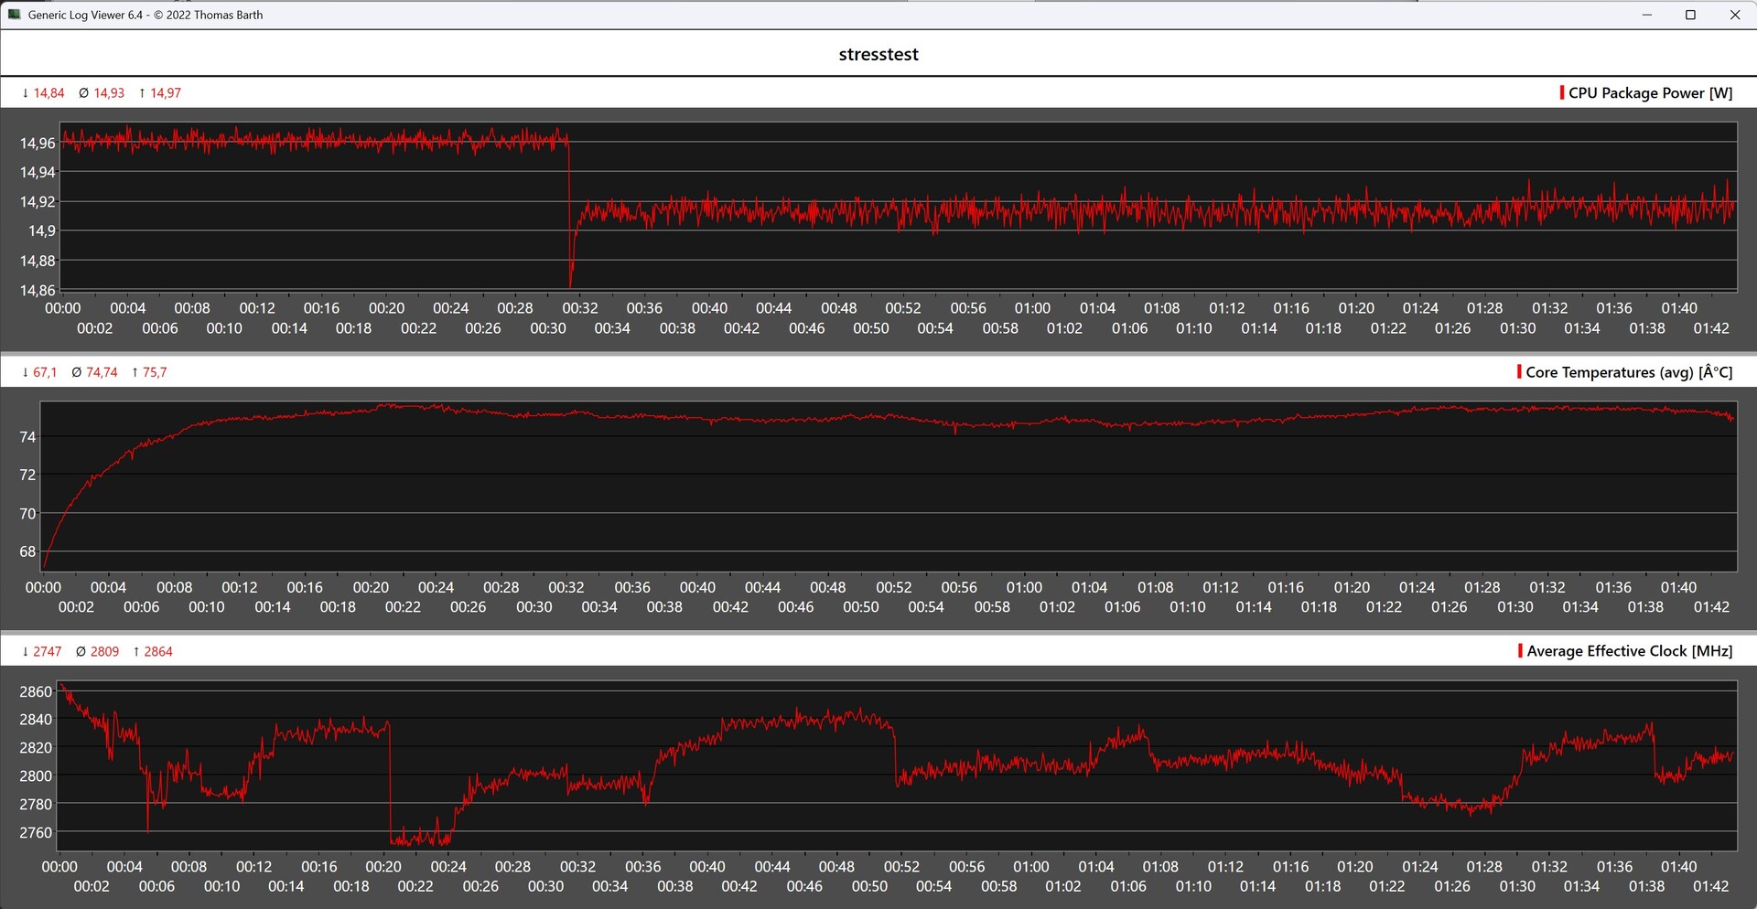Click the red Core Temperatures legend marker
The height and width of the screenshot is (909, 1757).
[1519, 372]
